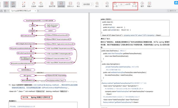
Task: Open the zoom level dropdown arrow
Action: 92,4
